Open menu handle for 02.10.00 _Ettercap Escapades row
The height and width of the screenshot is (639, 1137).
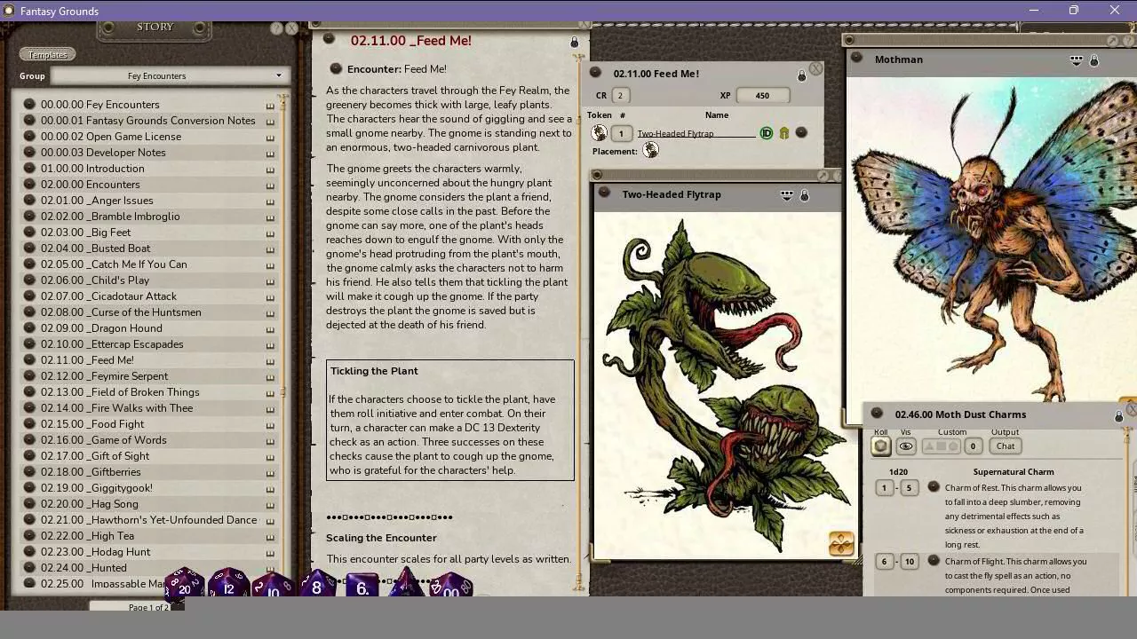(x=270, y=344)
